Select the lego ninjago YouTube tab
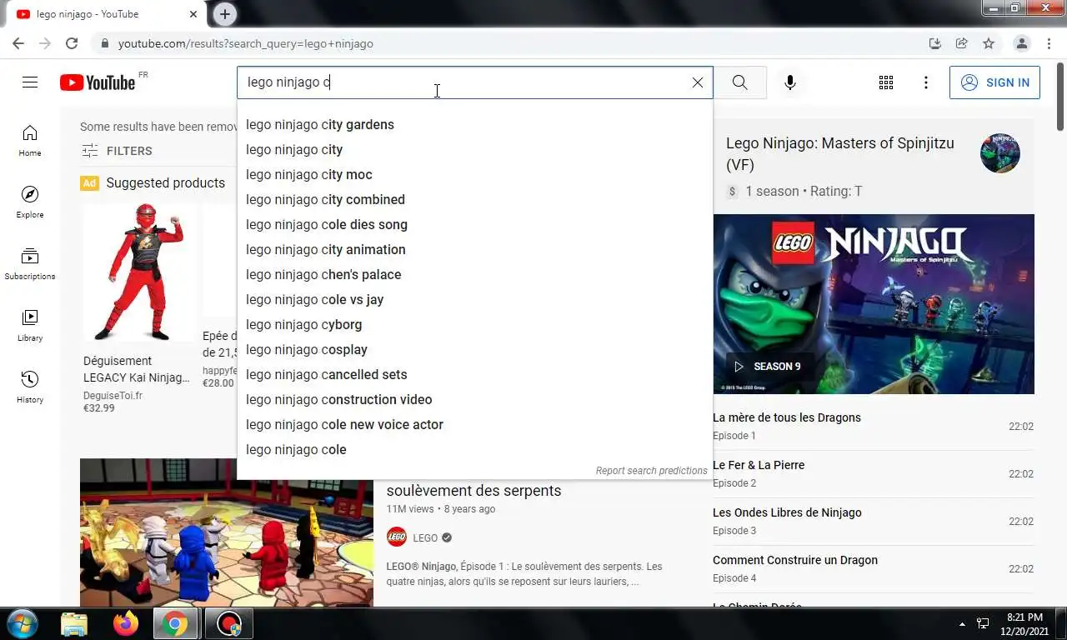1067x640 pixels. pyautogui.click(x=103, y=14)
